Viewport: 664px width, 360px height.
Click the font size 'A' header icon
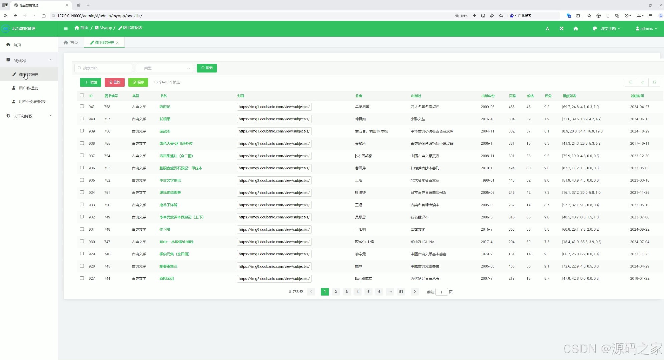click(547, 29)
